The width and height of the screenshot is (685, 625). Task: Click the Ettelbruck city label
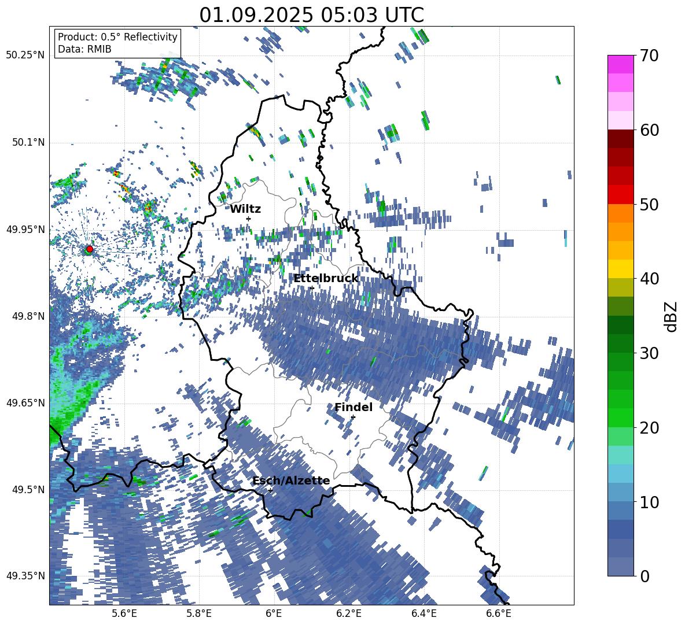326,279
